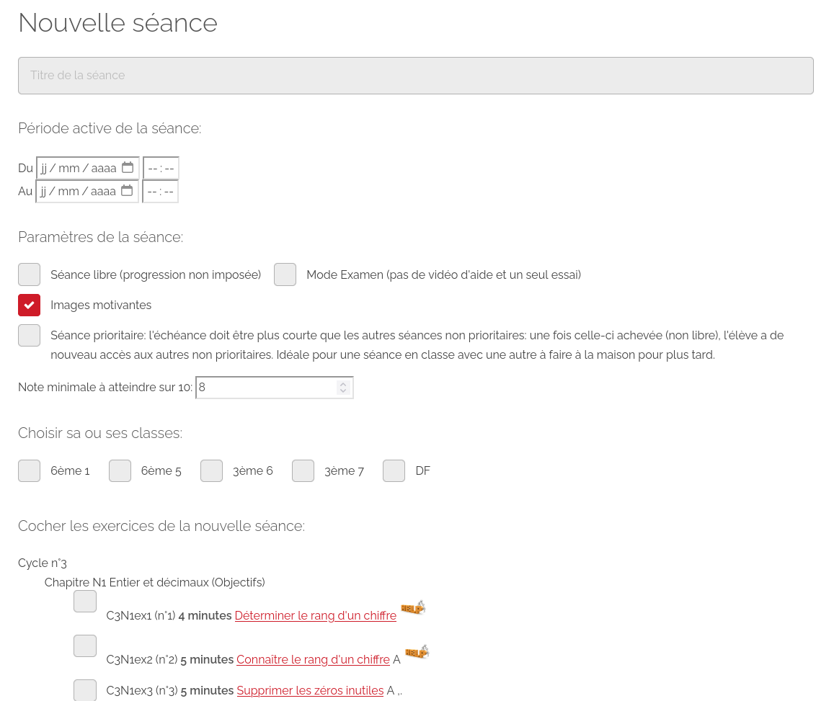834x701 pixels.
Task: Tick the Séance prioritaire checkbox
Action: click(x=30, y=335)
